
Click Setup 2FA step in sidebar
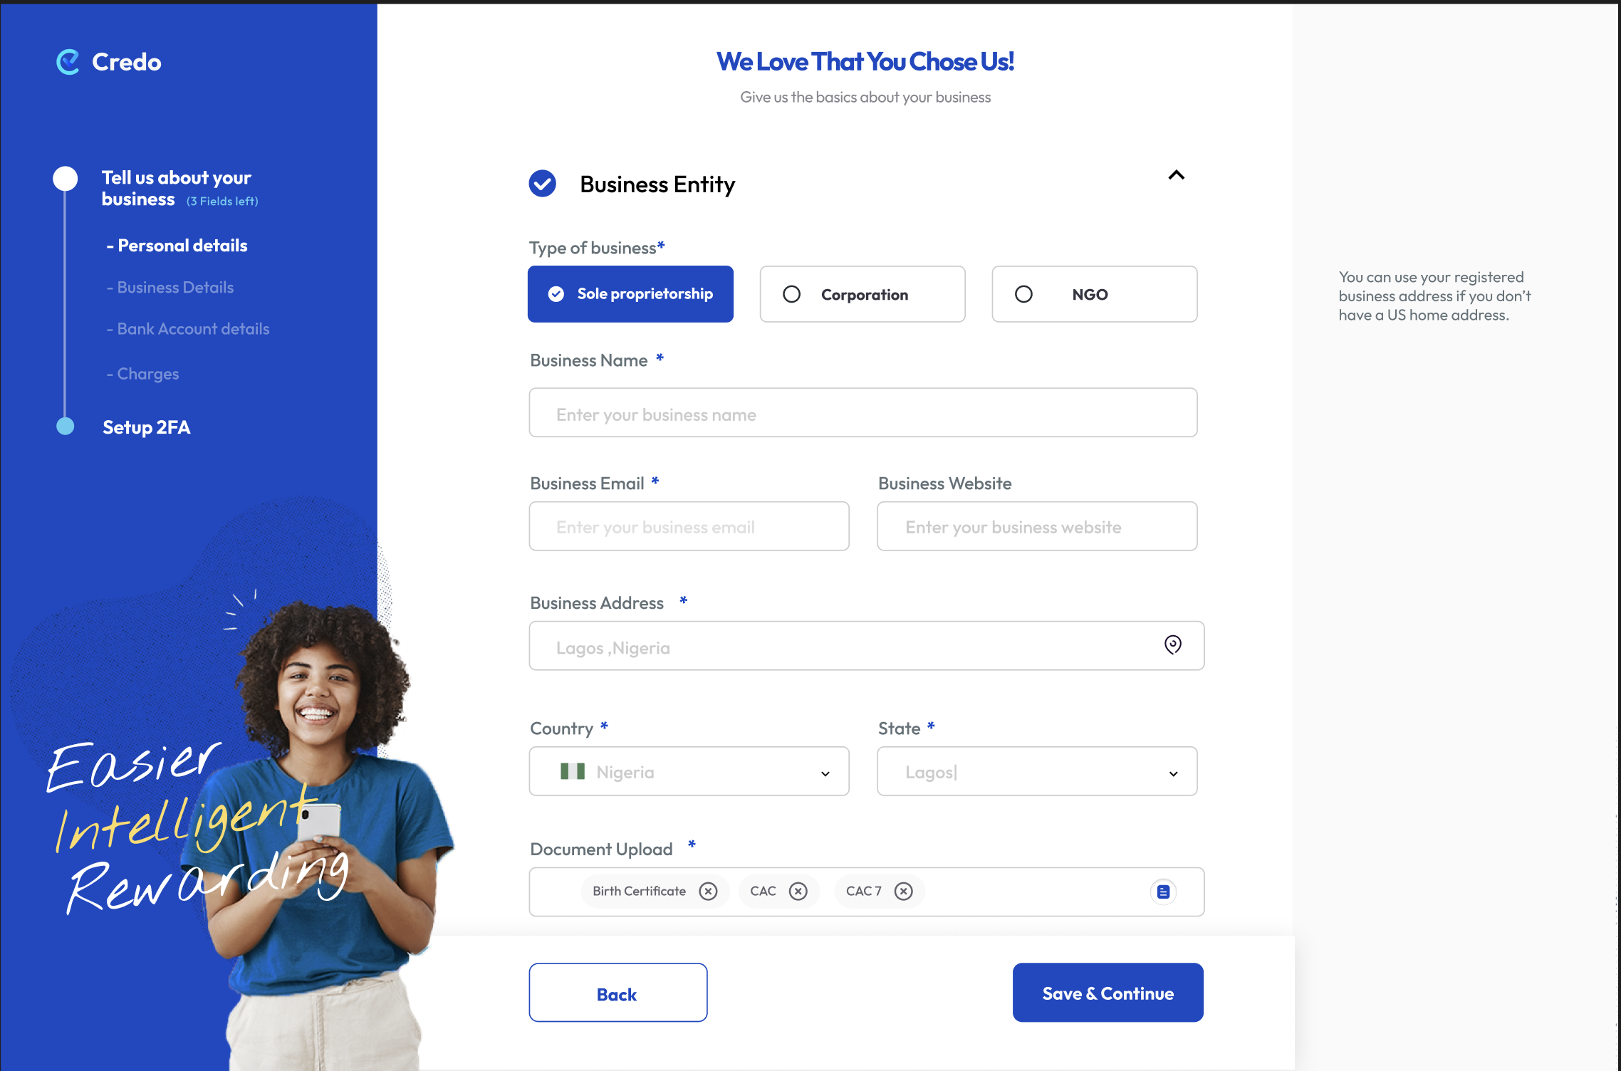pos(146,427)
